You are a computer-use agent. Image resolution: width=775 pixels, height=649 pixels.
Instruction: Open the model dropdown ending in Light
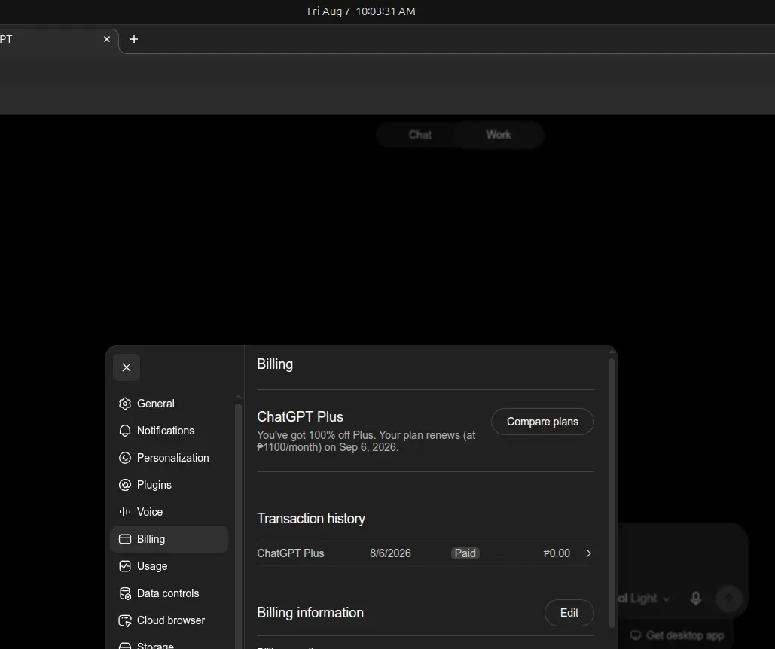tap(644, 599)
